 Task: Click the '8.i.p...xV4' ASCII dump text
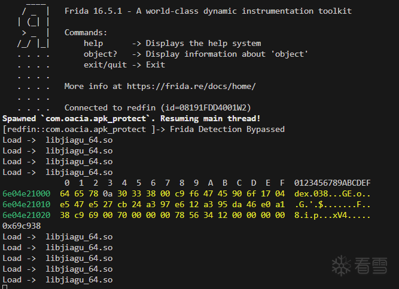[319, 215]
